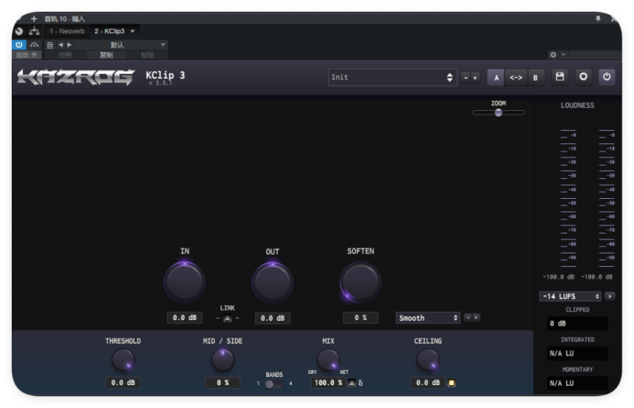Toggle the blue host plugin power button
This screenshot has width=634, height=408.
(x=20, y=45)
